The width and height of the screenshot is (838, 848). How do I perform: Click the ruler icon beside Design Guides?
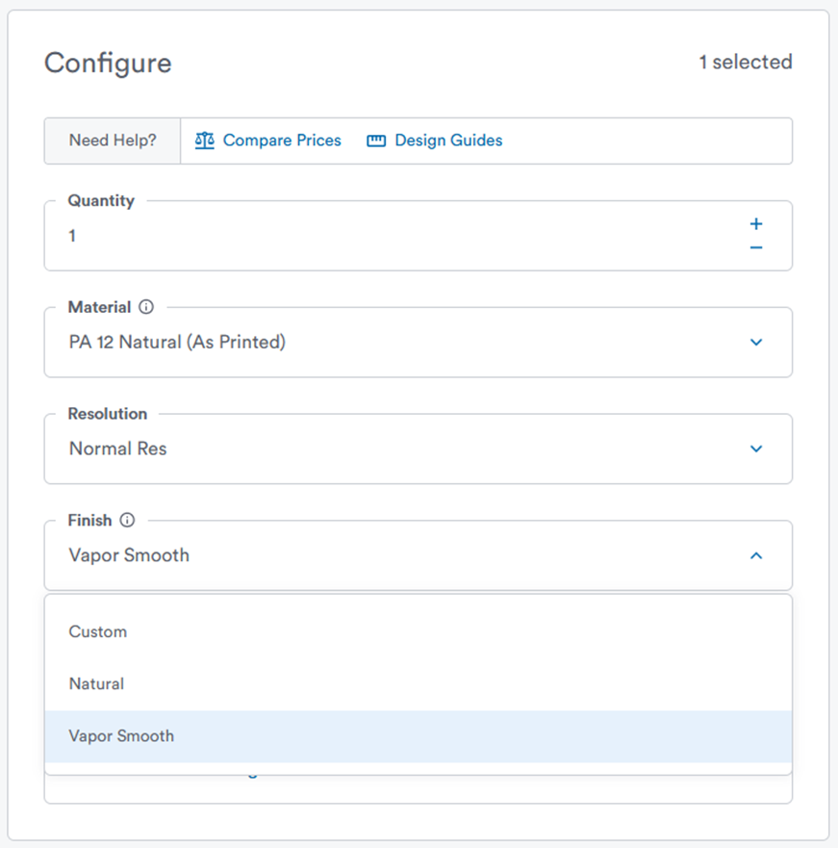click(376, 141)
